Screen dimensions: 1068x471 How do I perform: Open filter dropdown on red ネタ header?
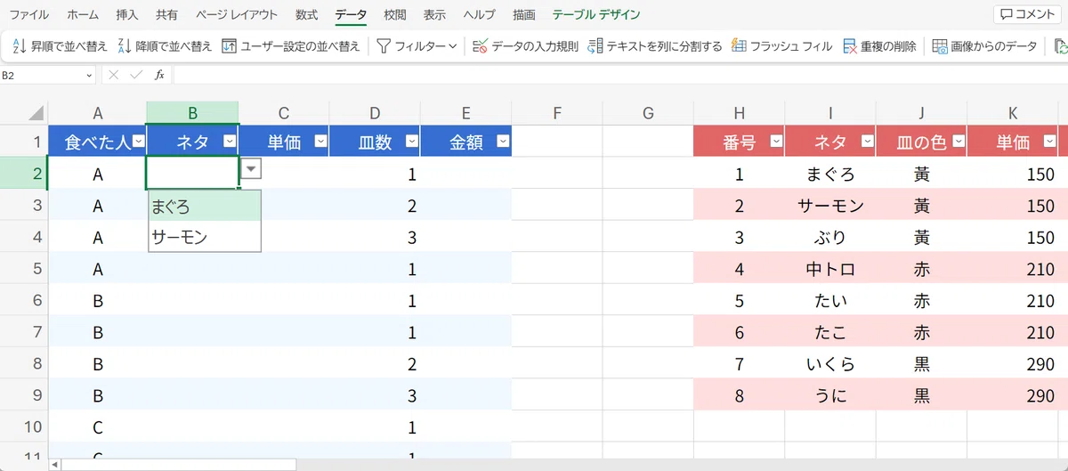(866, 141)
